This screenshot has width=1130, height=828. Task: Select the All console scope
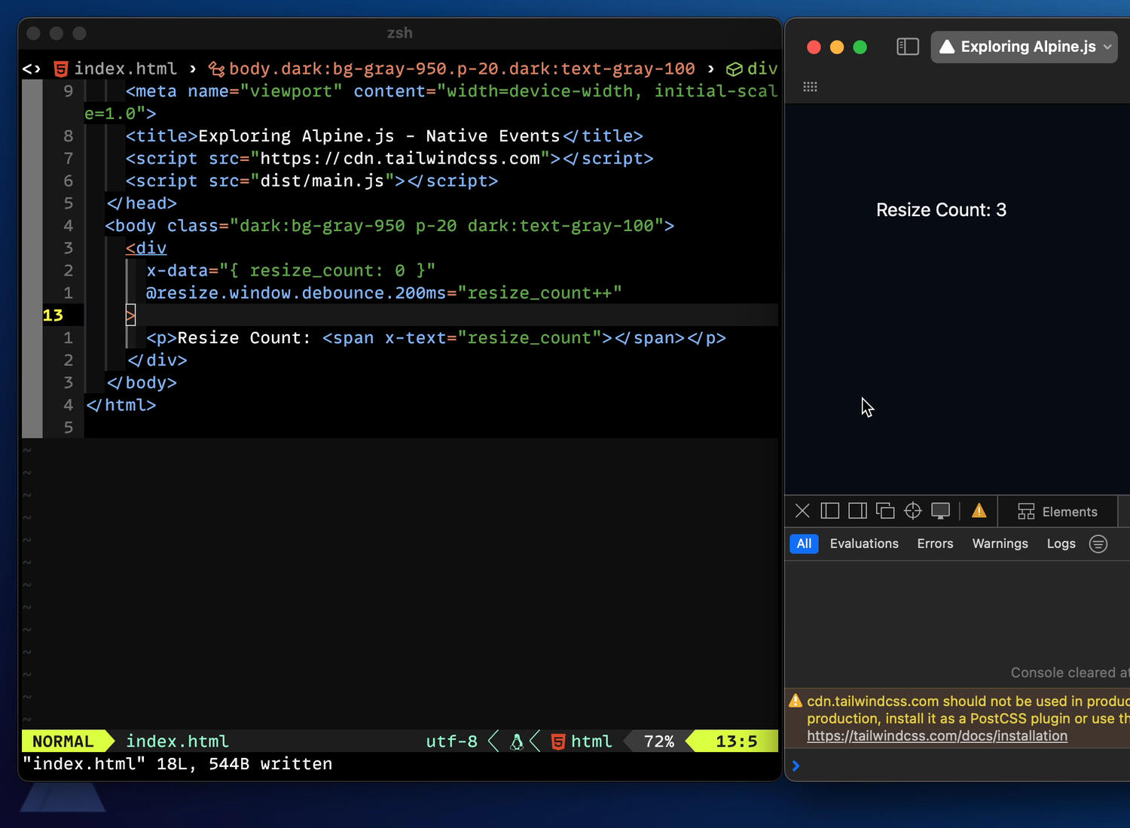(803, 543)
